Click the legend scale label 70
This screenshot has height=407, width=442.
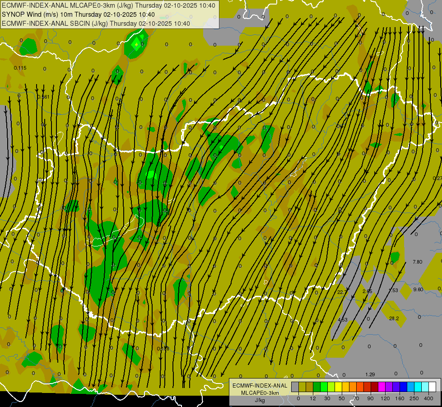(356, 398)
